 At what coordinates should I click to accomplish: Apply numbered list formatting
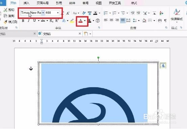(x=114, y=13)
